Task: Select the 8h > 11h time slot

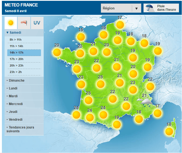Action: [15, 40]
